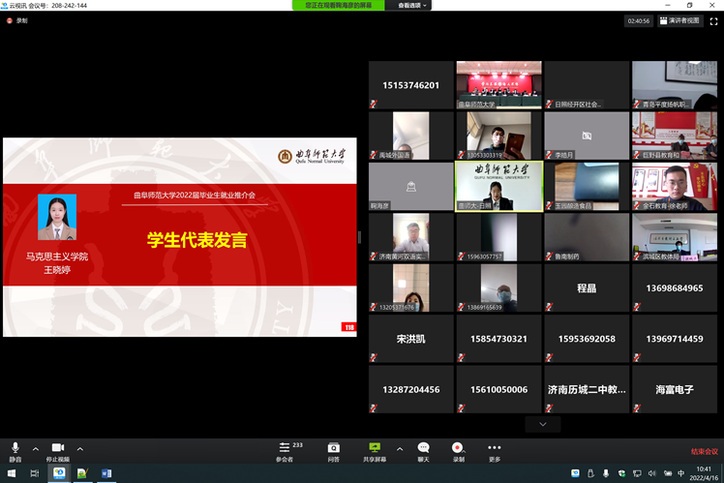This screenshot has width=724, height=483.
Task: Expand audio options arrow beside mute
Action: [x=36, y=448]
